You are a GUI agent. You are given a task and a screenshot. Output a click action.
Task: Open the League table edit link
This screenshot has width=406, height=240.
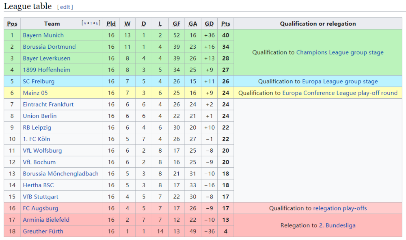65,7
